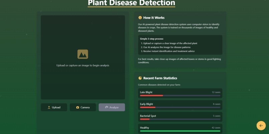Click the '5 cases' value
The image size is (269, 134).
point(217,116)
